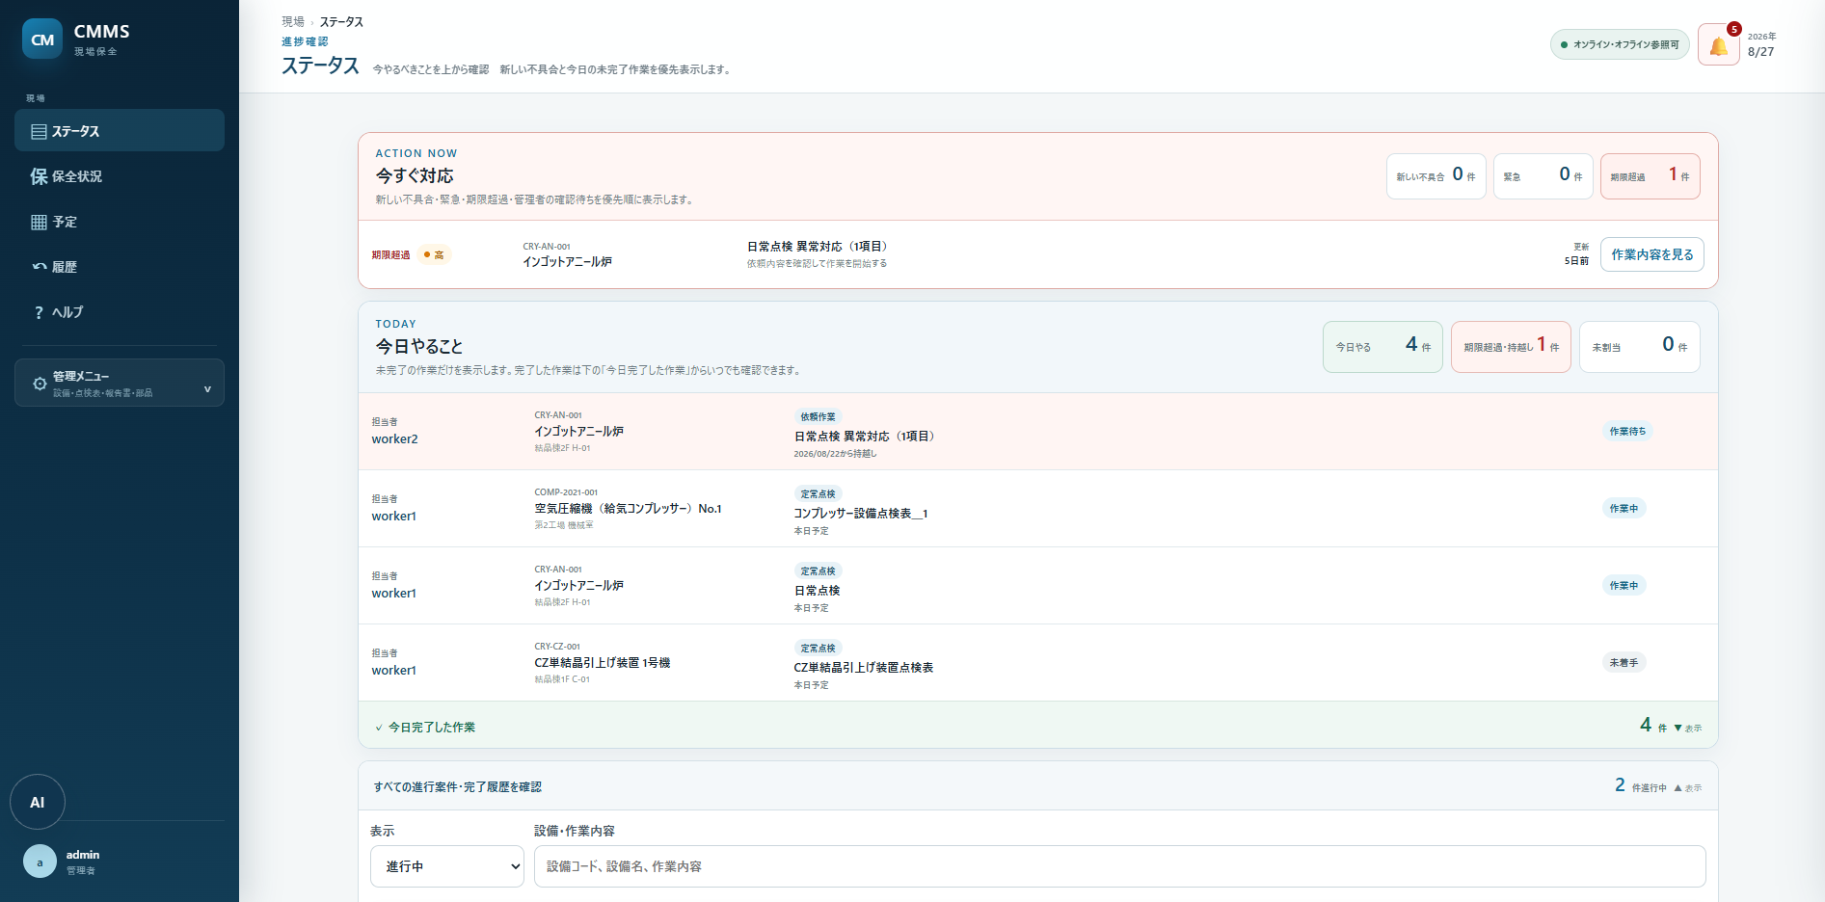
Task: Click 緊急 0件 counter
Action: 1543,176
